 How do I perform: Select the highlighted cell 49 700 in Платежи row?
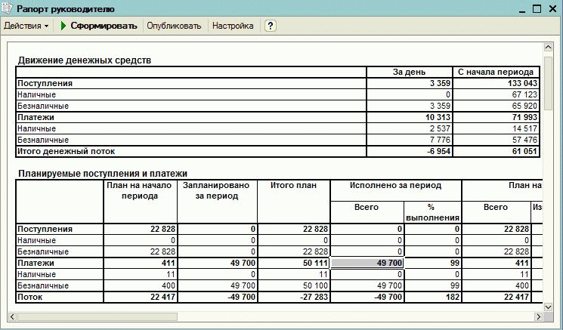click(x=367, y=263)
